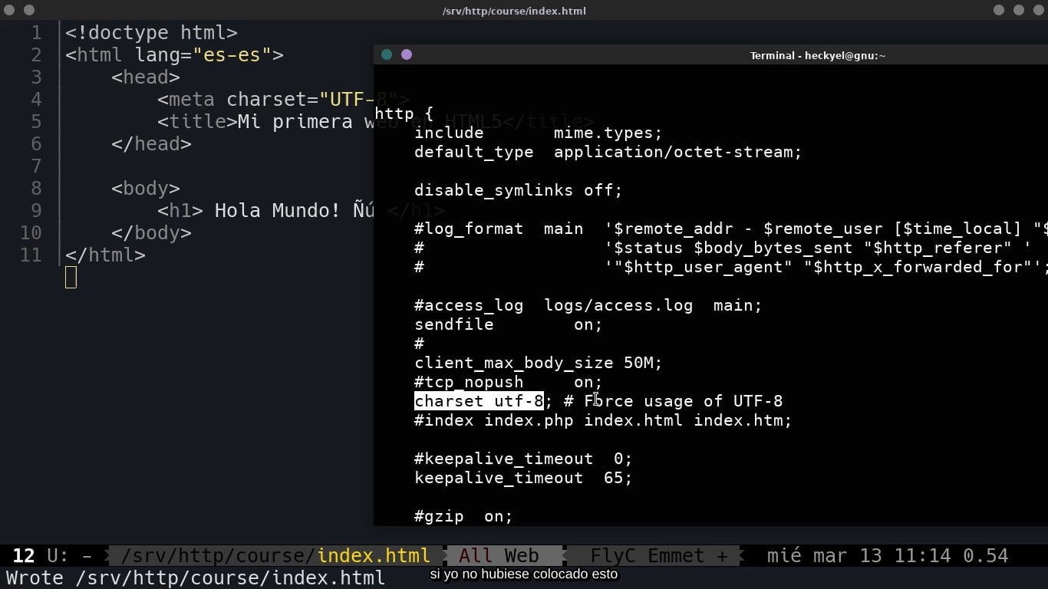This screenshot has width=1048, height=589.
Task: Click the second gray circle at editor's top-left
Action: click(29, 10)
